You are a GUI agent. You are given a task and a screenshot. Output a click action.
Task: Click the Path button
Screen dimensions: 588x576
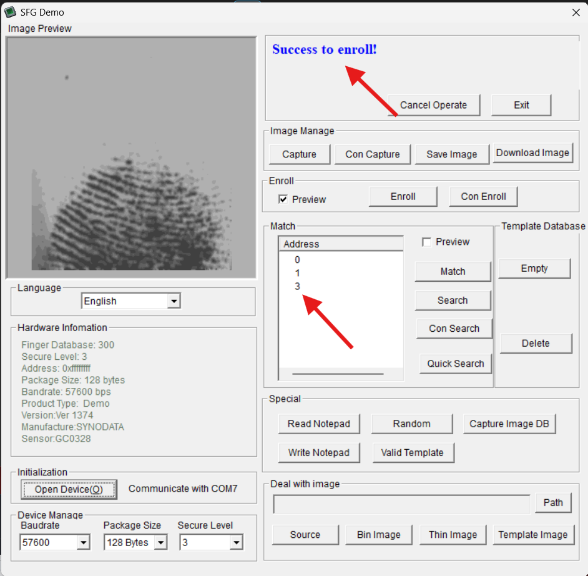(554, 503)
